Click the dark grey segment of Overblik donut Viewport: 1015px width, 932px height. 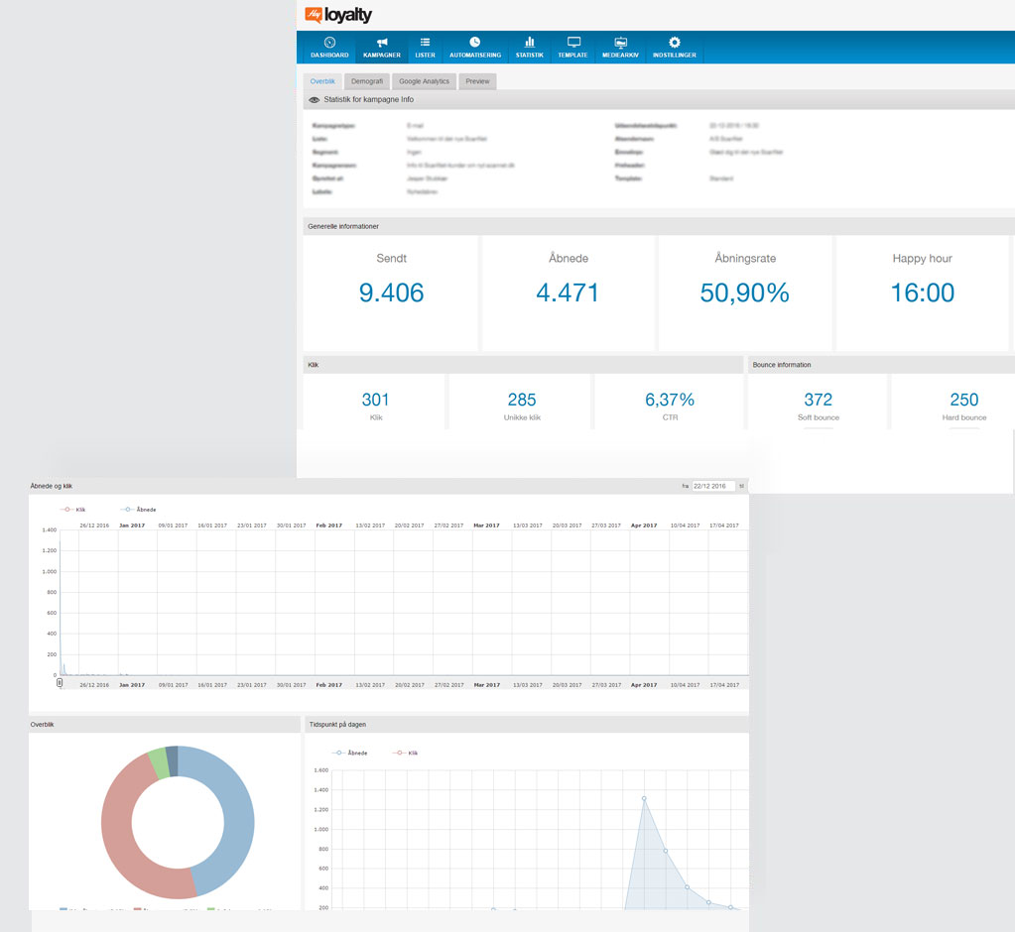173,760
